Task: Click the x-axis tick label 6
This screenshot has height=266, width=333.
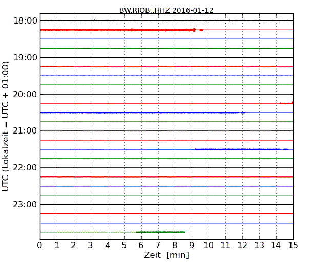Action: [141, 245]
